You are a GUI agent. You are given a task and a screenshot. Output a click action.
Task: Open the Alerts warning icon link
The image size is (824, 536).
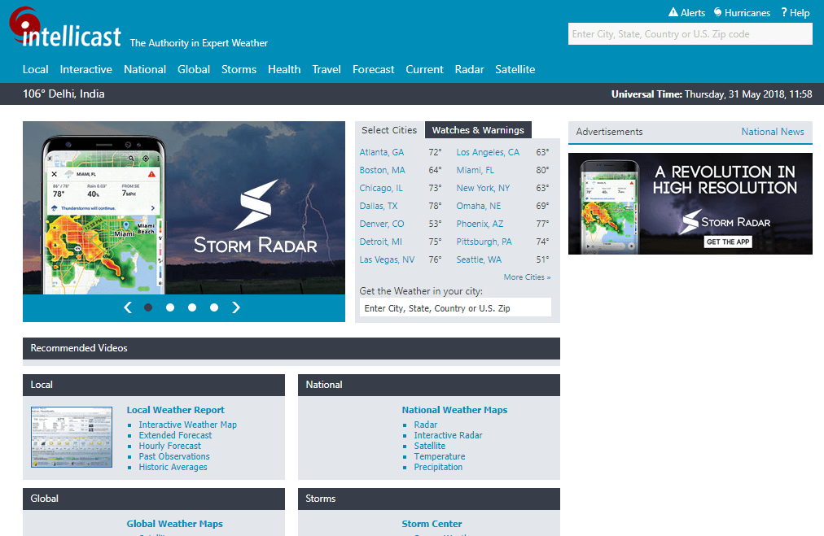tap(686, 12)
